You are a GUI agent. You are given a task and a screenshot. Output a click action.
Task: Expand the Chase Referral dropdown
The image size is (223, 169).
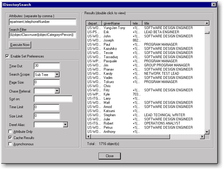pyautogui.click(x=57, y=91)
